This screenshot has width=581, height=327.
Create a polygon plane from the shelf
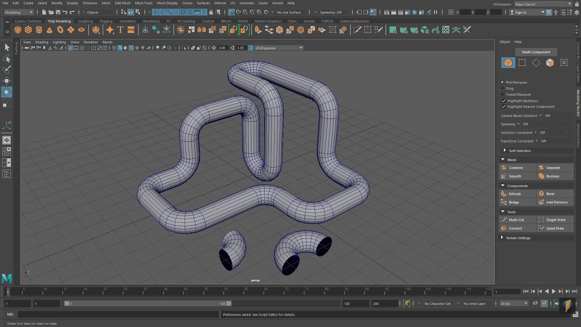point(71,30)
